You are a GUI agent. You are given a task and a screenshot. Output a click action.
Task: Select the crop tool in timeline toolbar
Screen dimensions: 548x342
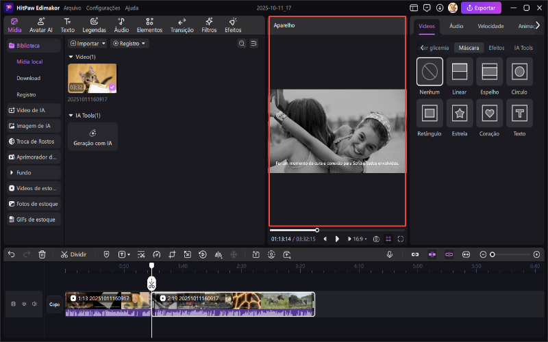click(172, 254)
